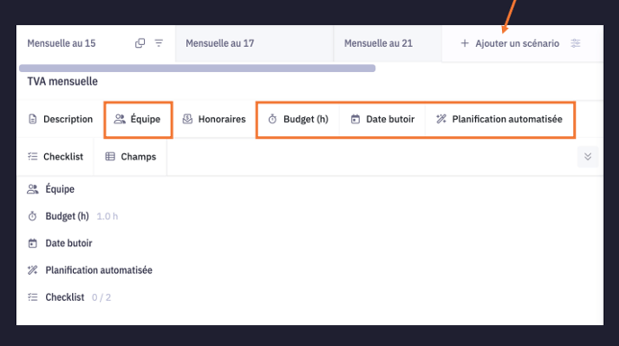The height and width of the screenshot is (346, 619).
Task: Switch to Mensuelle au 15 scenario tab
Action: (96, 43)
